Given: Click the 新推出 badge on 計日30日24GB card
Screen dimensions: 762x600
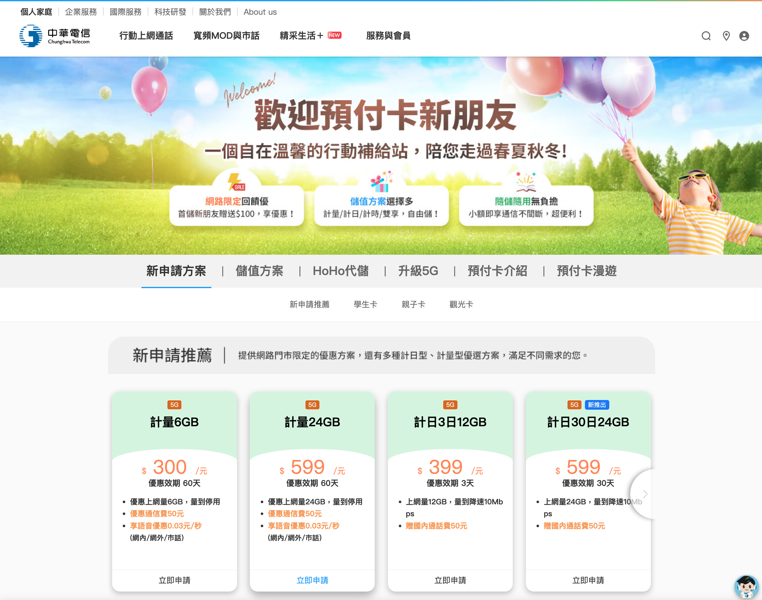Looking at the screenshot, I should coord(597,405).
